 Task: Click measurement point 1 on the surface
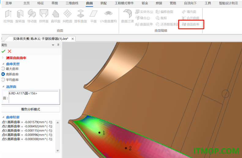pos(99,132)
